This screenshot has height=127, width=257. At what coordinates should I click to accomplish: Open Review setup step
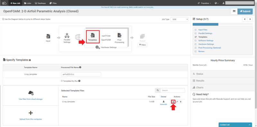[x=201, y=51]
